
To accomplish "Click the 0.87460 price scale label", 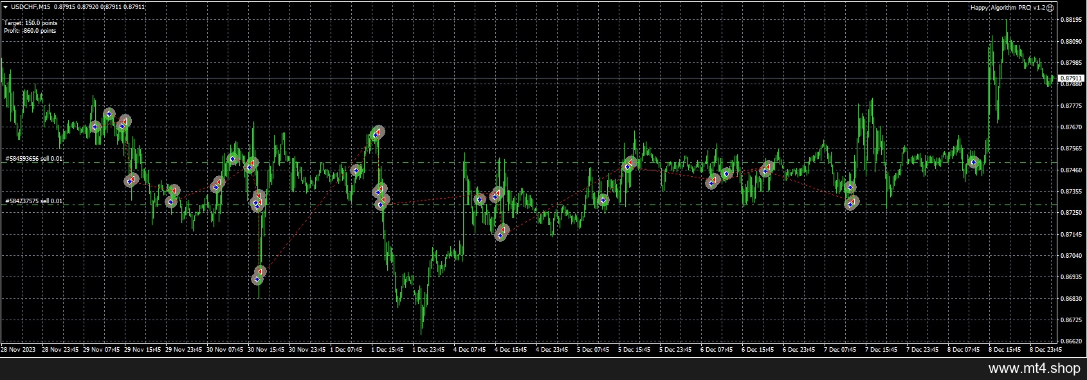I will 1070,170.
